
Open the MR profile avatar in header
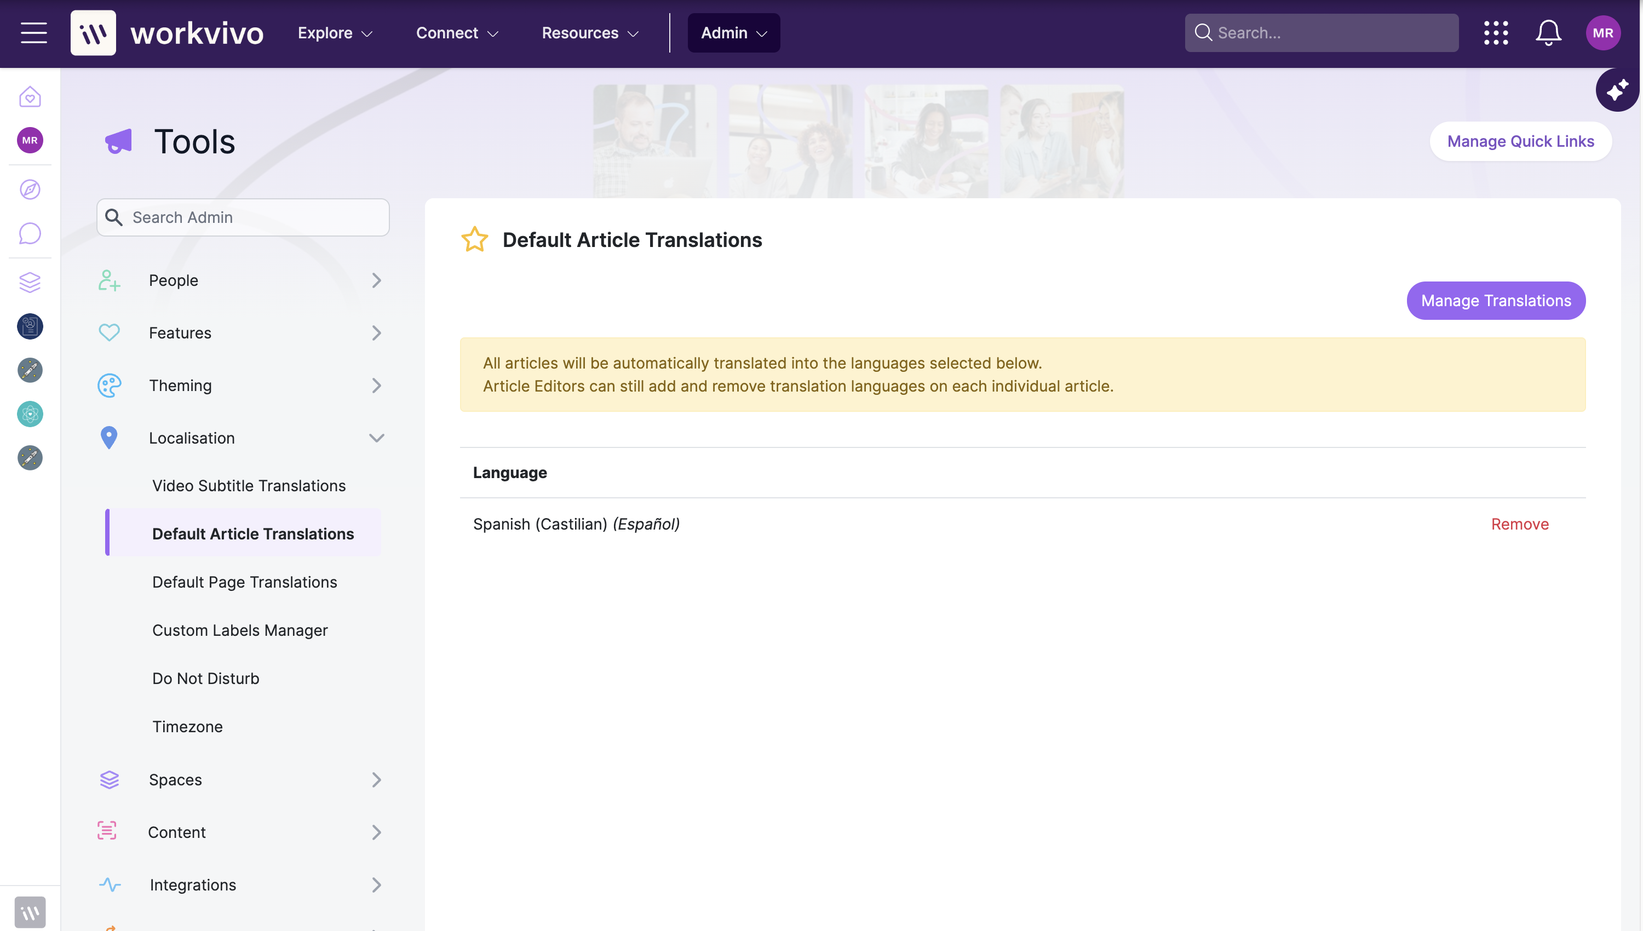[x=1602, y=33]
